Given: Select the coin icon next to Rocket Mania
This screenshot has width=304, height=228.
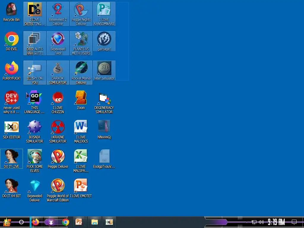Looking at the screenshot, I should 104,71.
